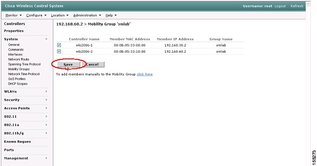Open Ports in the sidebar

pos(9,150)
